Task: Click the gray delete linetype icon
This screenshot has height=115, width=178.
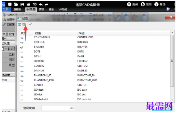Action: click(x=24, y=24)
